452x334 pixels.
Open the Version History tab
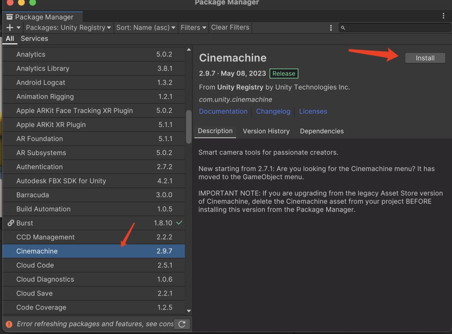coord(266,131)
